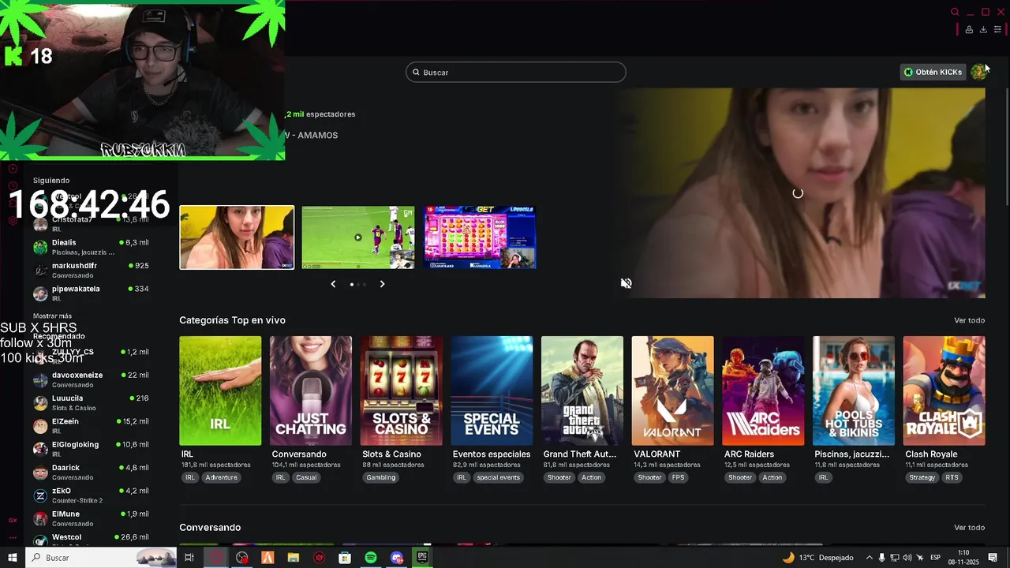Click the Buscar search field on Kick
The height and width of the screenshot is (568, 1010).
[x=515, y=73]
